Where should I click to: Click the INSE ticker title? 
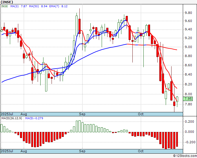click(x=7, y=2)
